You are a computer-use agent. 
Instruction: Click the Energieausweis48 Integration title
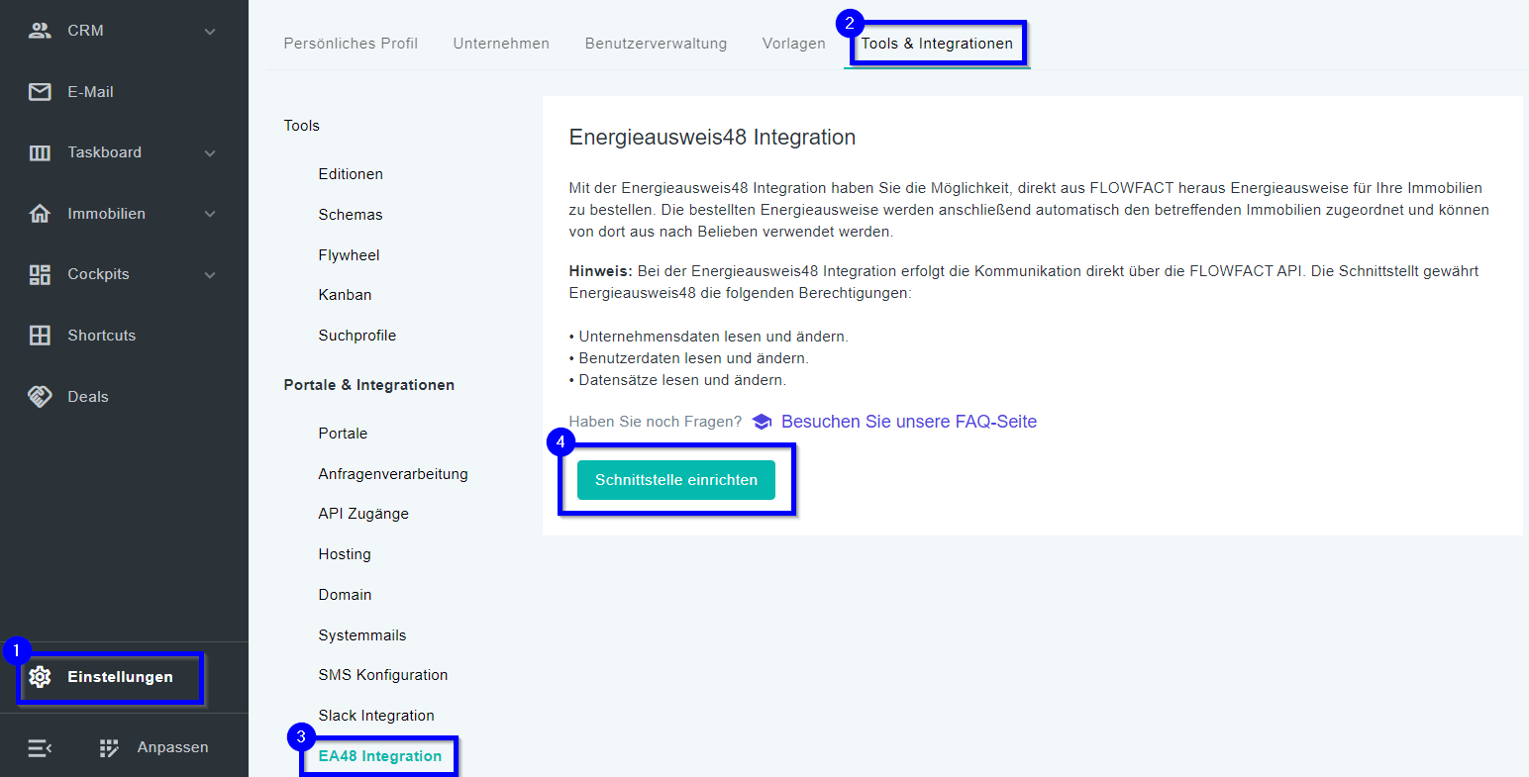(712, 138)
